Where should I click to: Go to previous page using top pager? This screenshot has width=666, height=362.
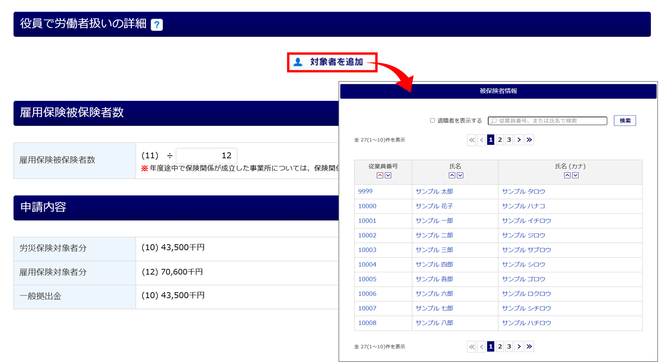click(482, 140)
